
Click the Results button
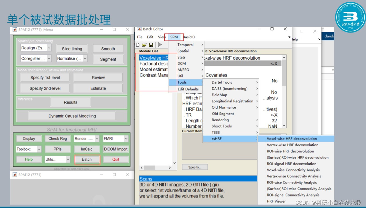click(x=71, y=102)
